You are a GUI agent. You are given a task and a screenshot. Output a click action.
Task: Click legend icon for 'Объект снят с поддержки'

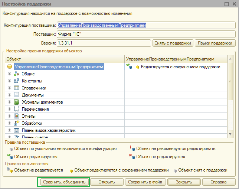pyautogui.click(x=175, y=171)
